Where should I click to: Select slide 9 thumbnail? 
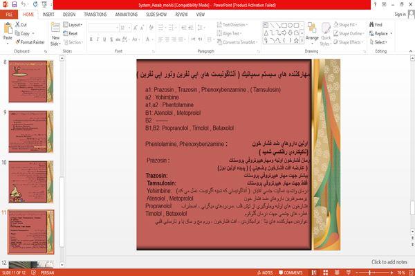(x=31, y=131)
